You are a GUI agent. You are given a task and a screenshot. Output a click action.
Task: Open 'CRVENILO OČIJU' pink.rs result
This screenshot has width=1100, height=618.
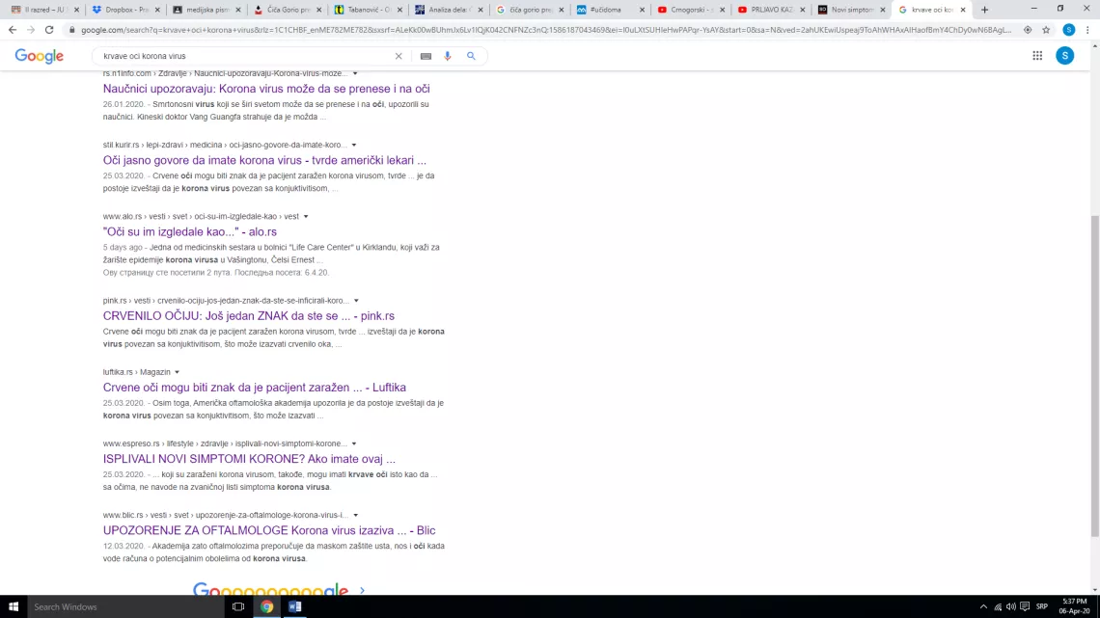249,316
